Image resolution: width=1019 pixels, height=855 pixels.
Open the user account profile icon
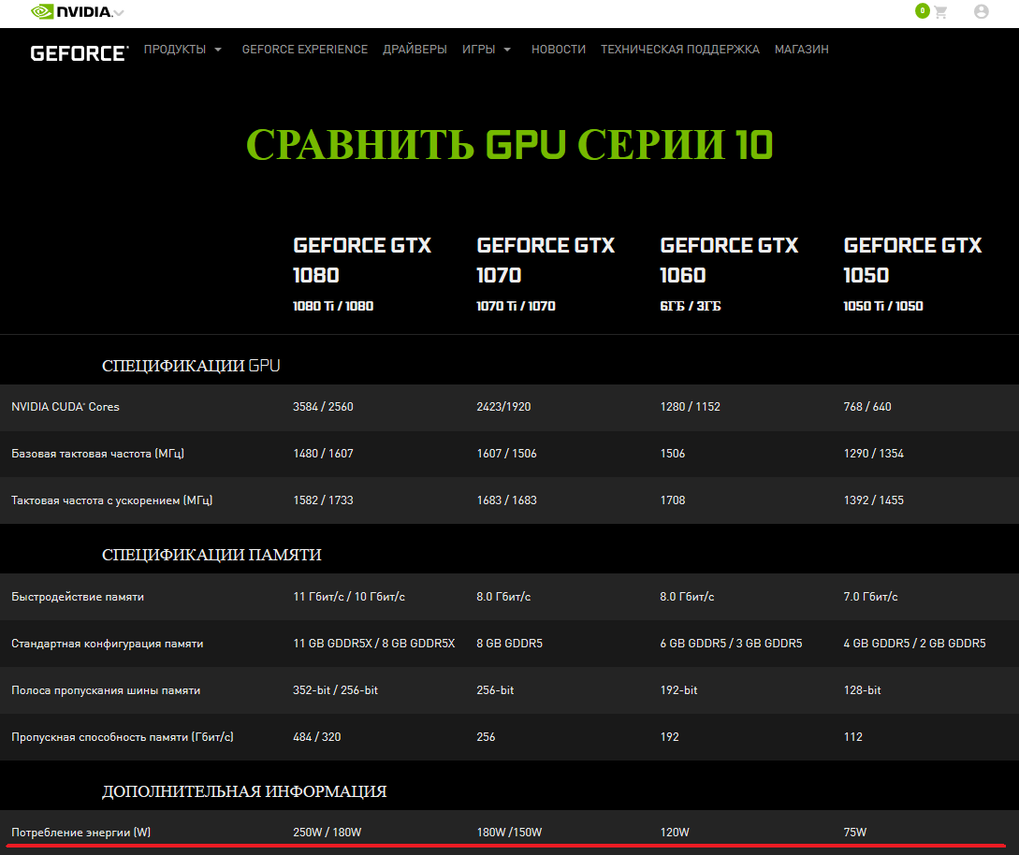[x=982, y=12]
